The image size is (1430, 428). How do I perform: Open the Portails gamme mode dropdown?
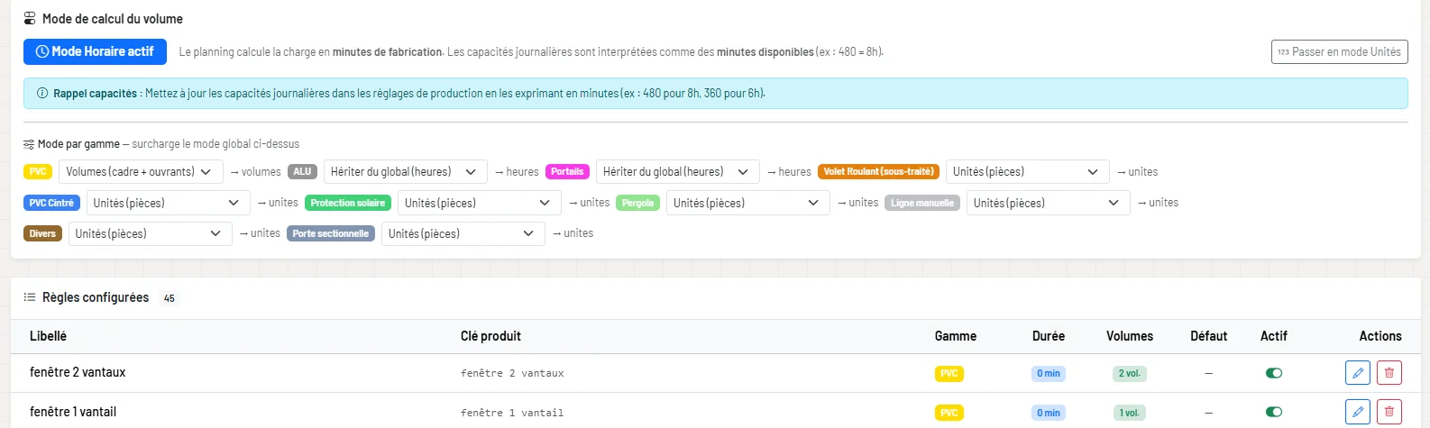tap(678, 171)
